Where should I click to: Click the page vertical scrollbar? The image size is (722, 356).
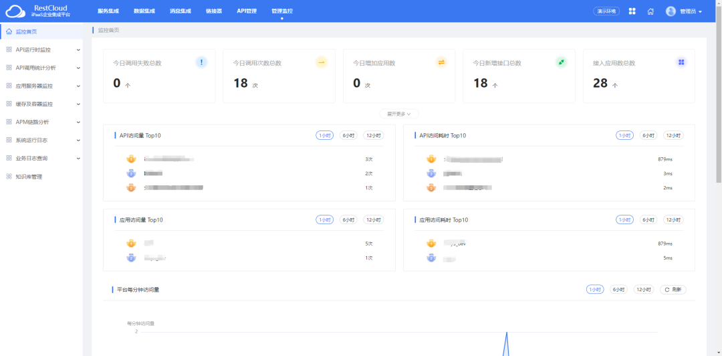(719, 100)
